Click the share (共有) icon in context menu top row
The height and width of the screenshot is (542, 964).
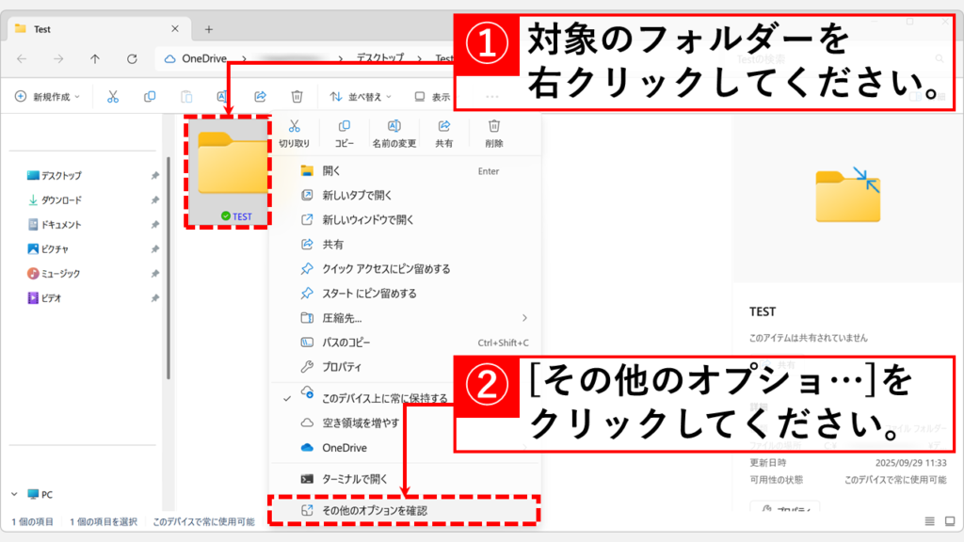pos(443,126)
